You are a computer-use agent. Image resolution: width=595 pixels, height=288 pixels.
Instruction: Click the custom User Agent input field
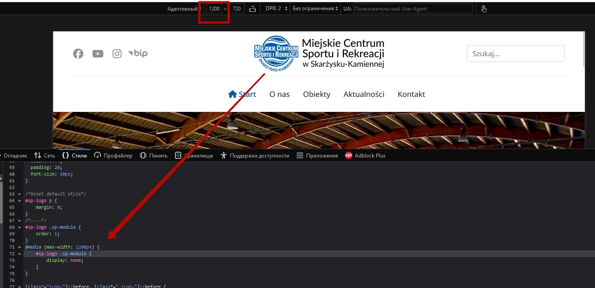412,9
